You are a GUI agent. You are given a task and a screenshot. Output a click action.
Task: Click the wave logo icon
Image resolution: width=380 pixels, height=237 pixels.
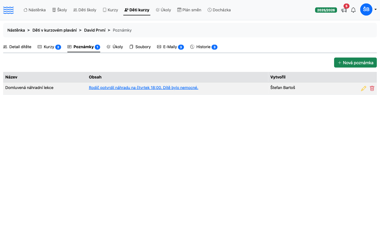pyautogui.click(x=8, y=10)
